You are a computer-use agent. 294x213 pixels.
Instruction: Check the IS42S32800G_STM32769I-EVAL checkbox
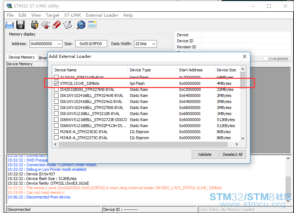point(56,89)
